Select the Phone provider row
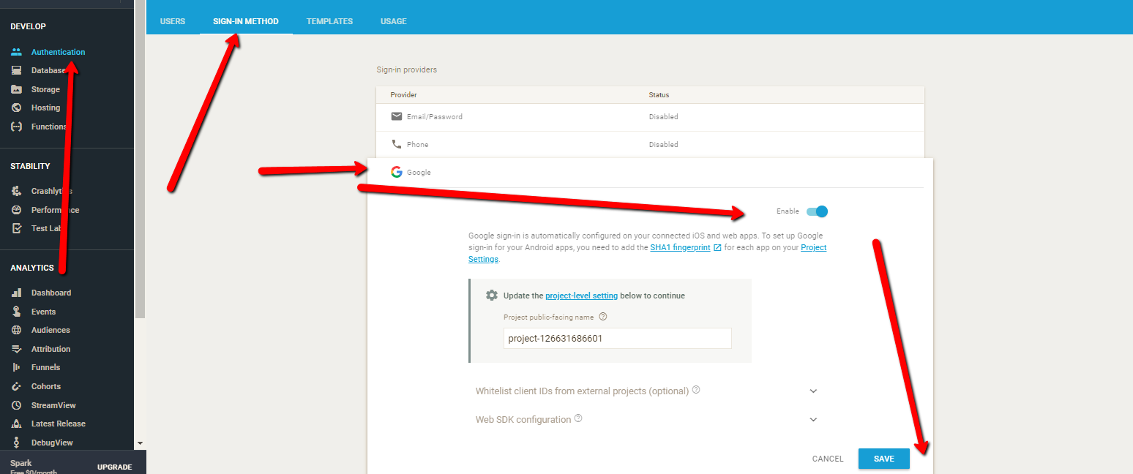Viewport: 1133px width, 474px height. tap(650, 145)
